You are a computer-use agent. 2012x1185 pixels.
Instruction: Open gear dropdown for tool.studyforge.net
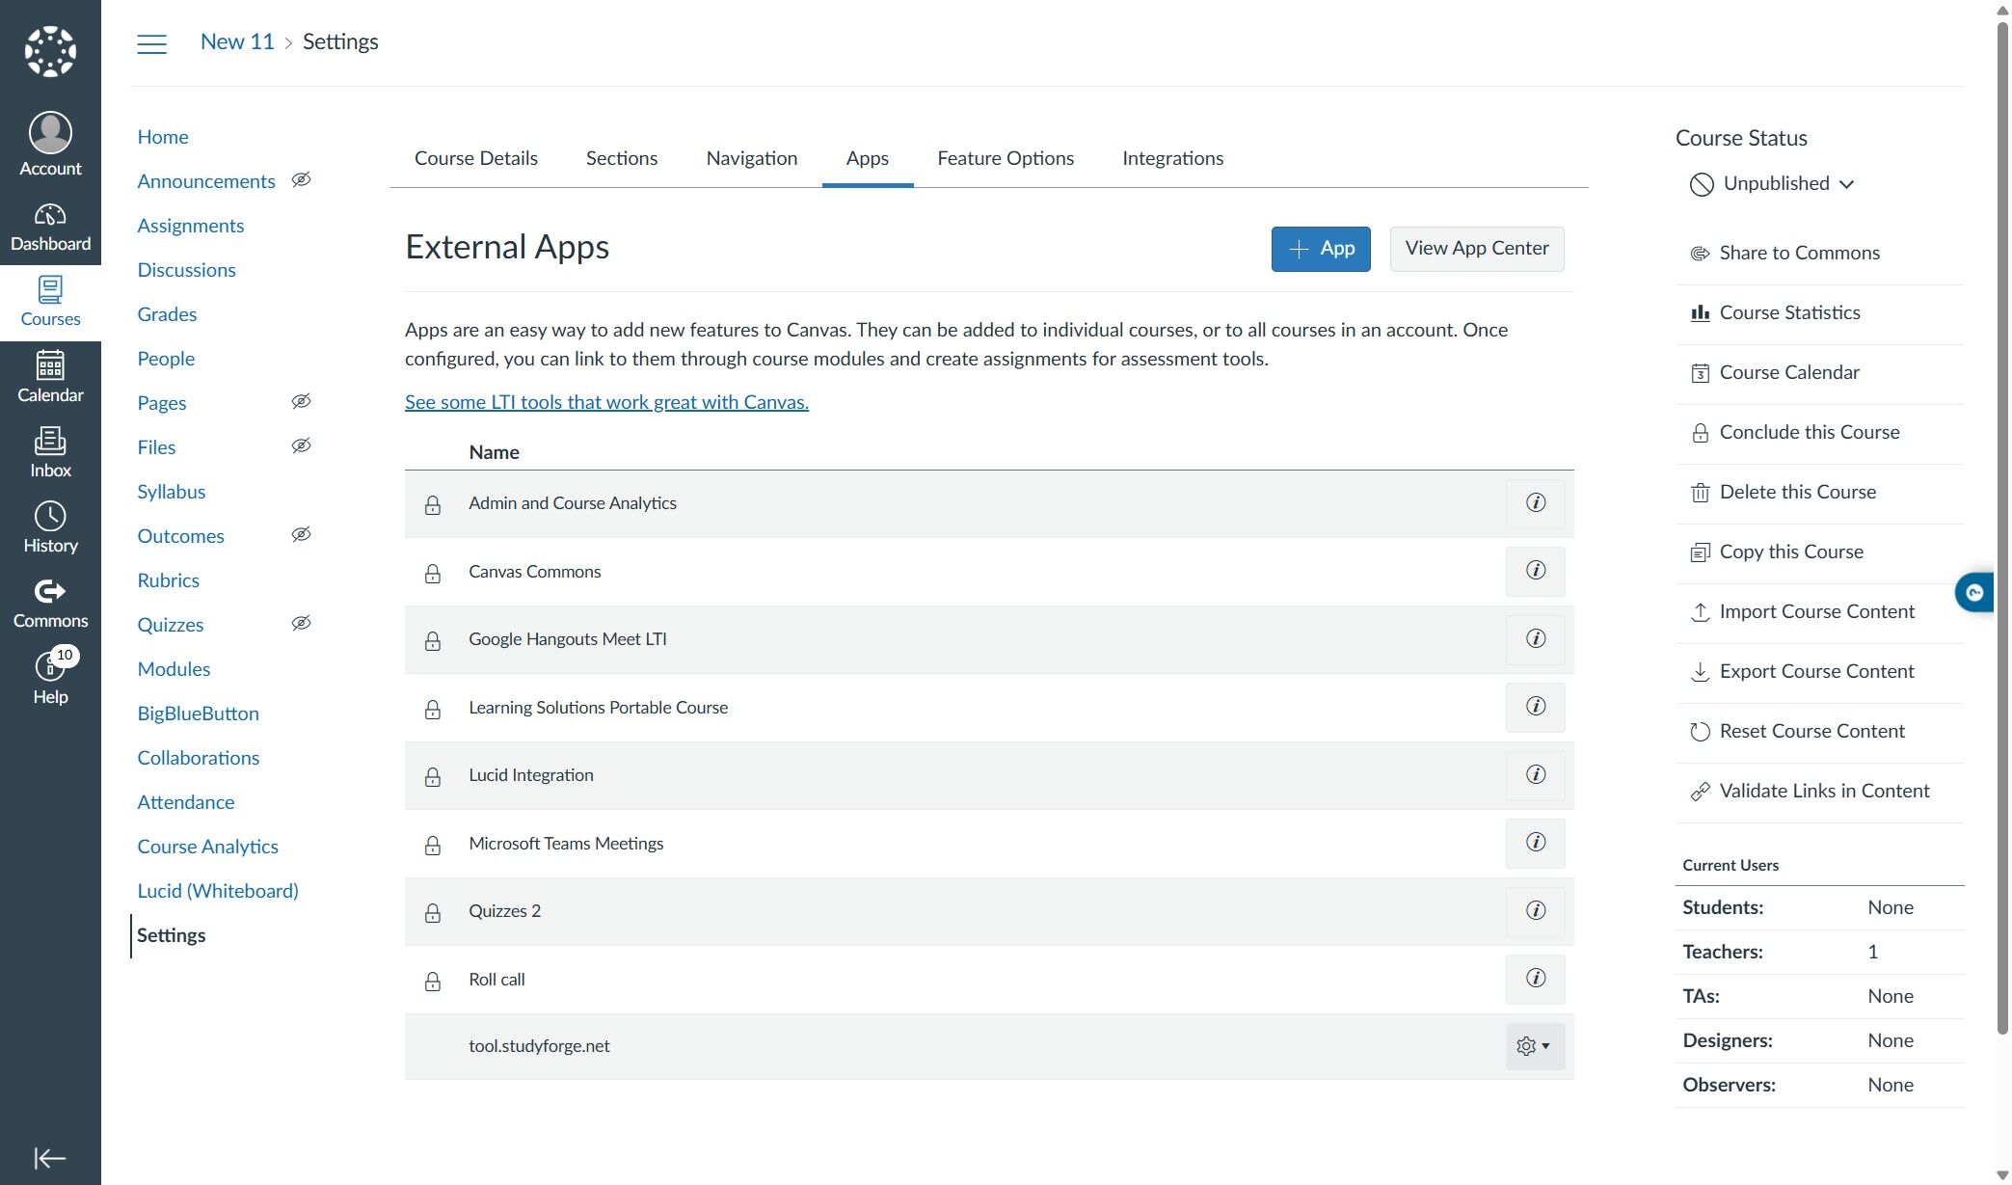click(x=1533, y=1046)
